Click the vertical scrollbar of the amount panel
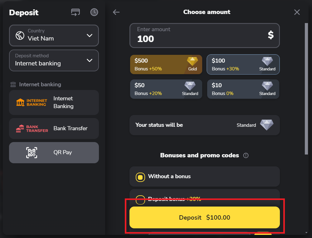312x238 pixels. pyautogui.click(x=306, y=87)
